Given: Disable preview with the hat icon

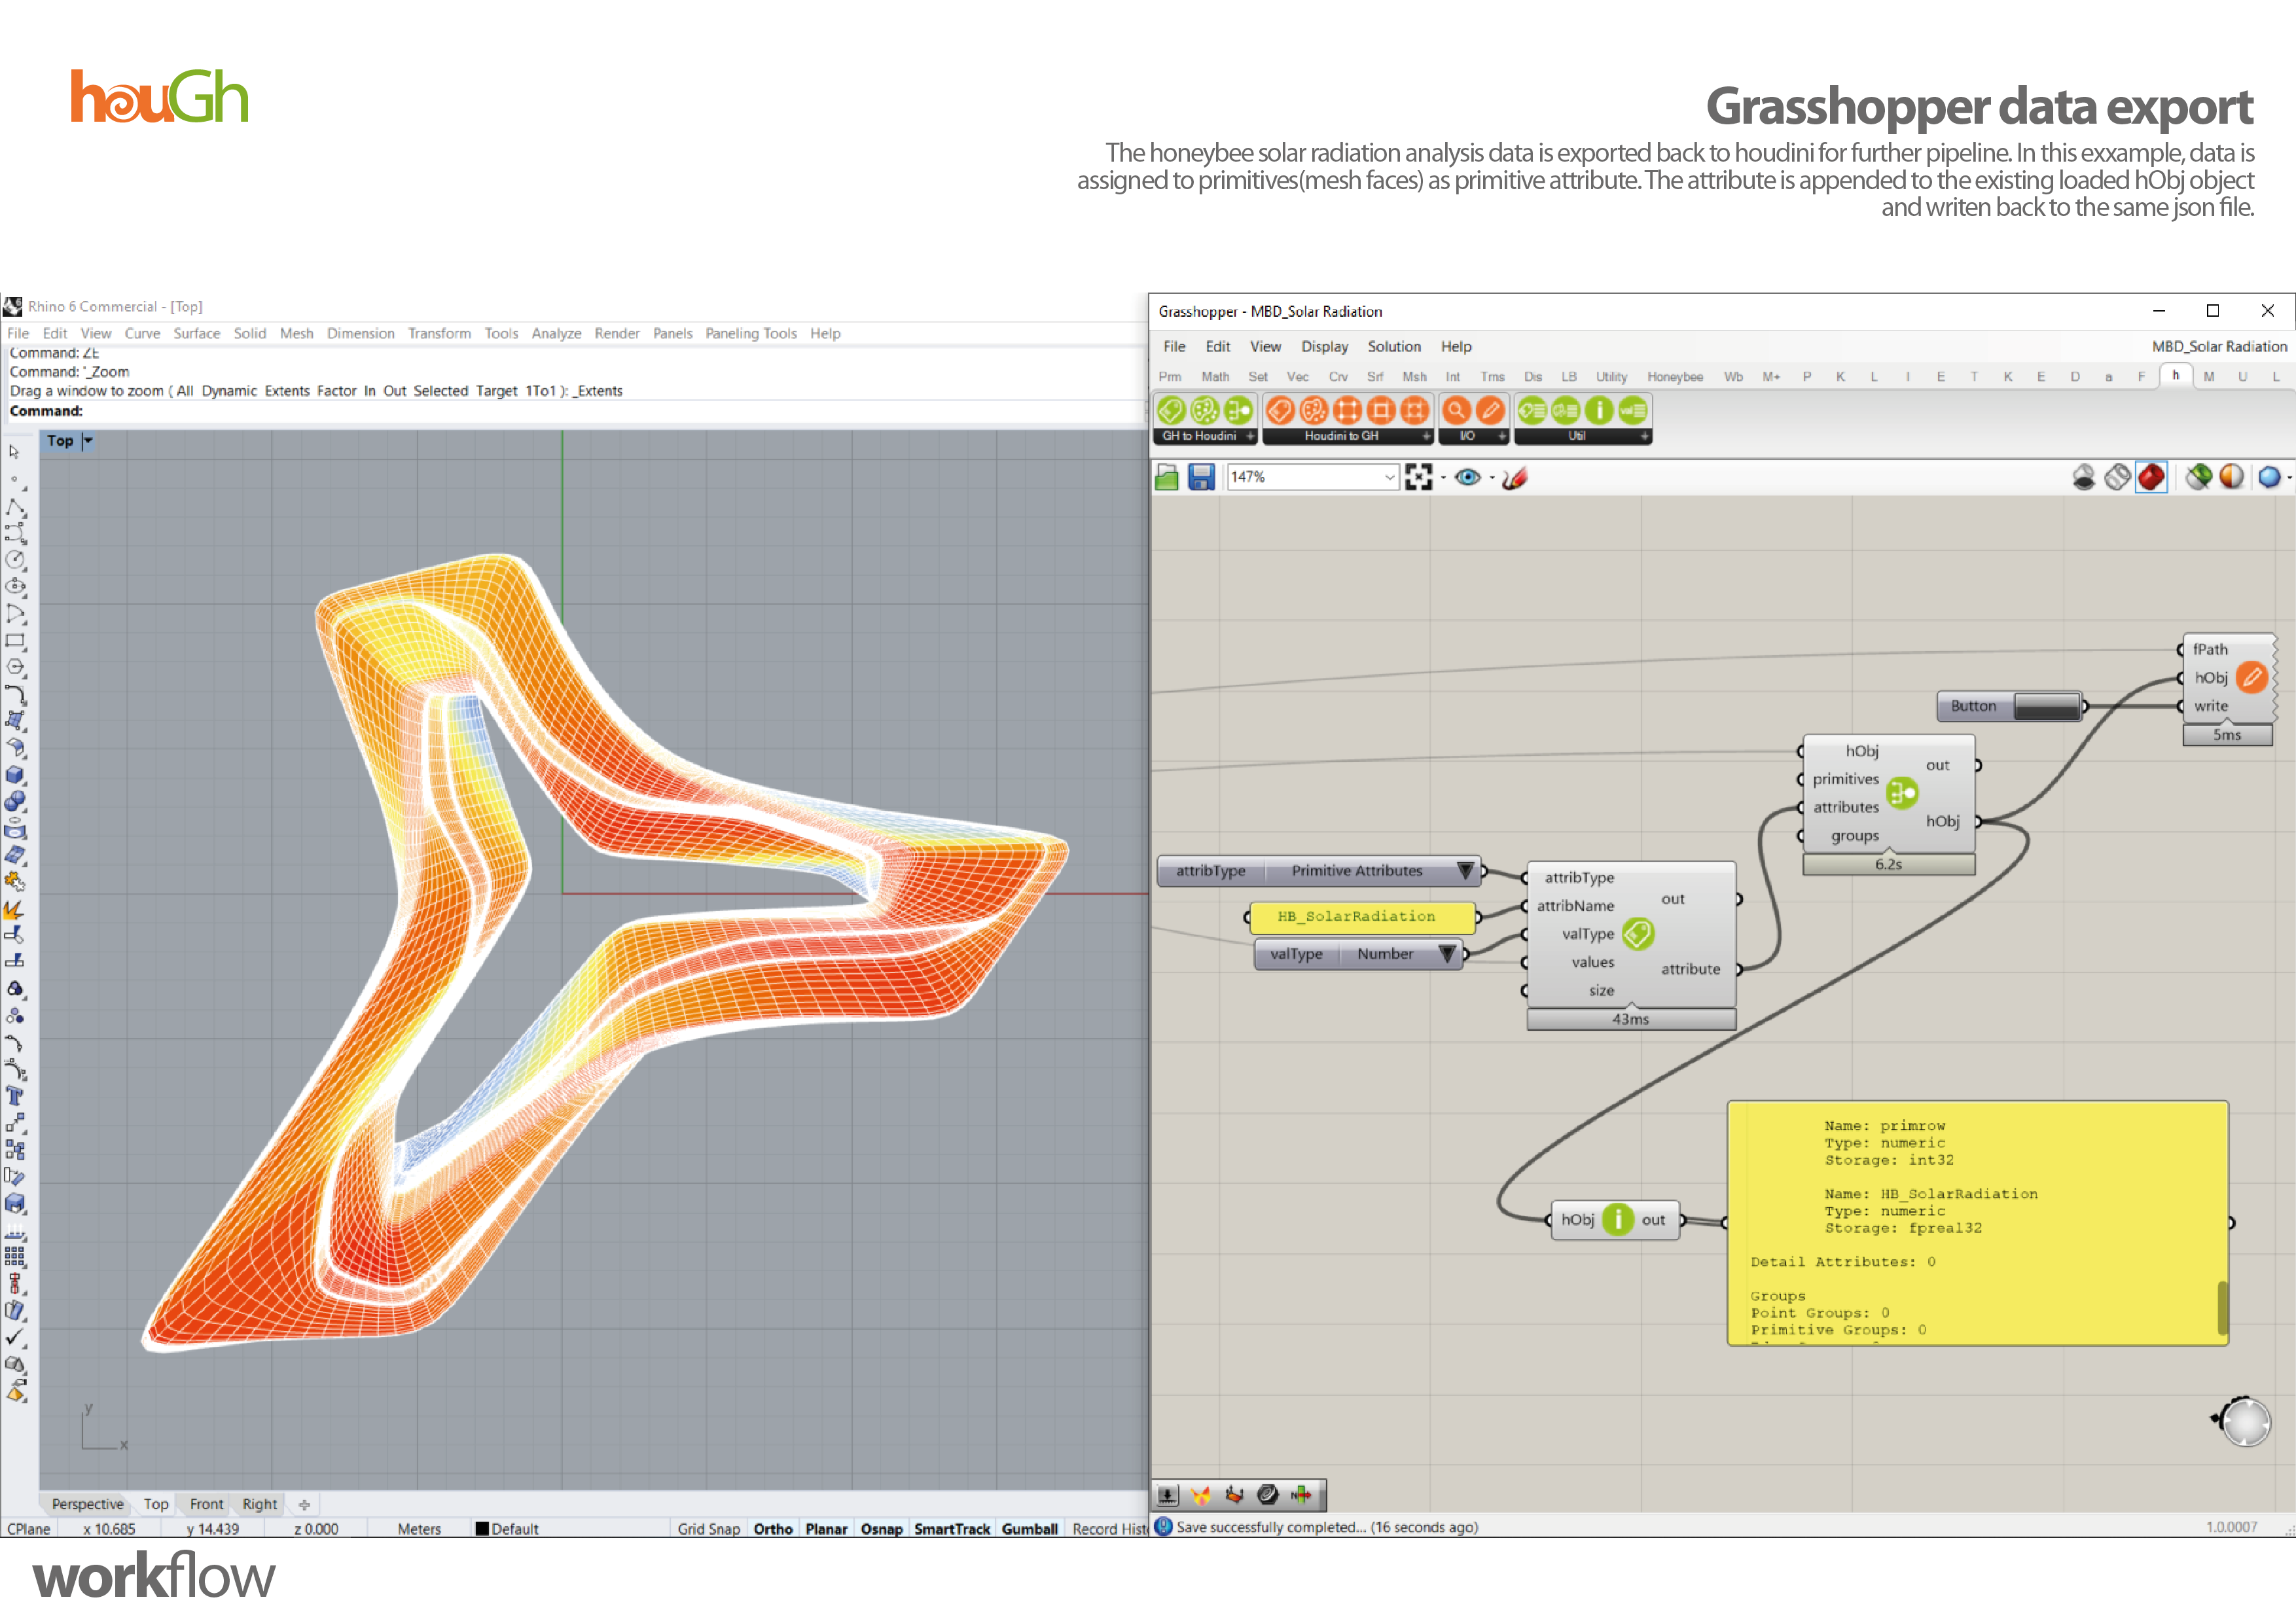Looking at the screenshot, I should [x=2084, y=477].
